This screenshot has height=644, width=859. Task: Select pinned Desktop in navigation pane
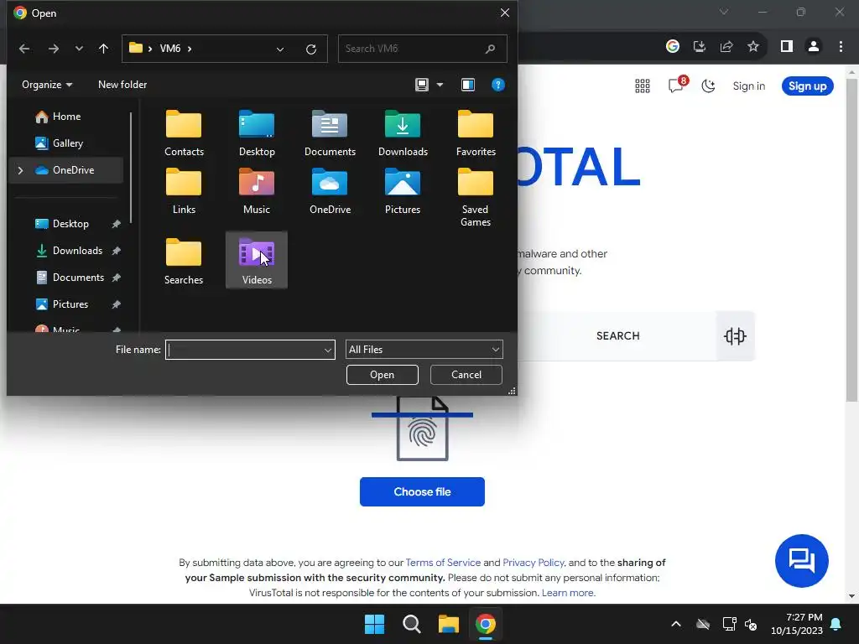pyautogui.click(x=70, y=224)
